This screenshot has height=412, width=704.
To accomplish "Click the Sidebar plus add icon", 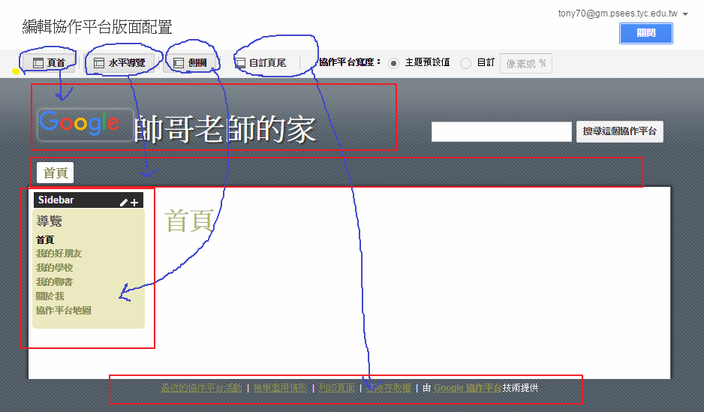I will [x=134, y=202].
